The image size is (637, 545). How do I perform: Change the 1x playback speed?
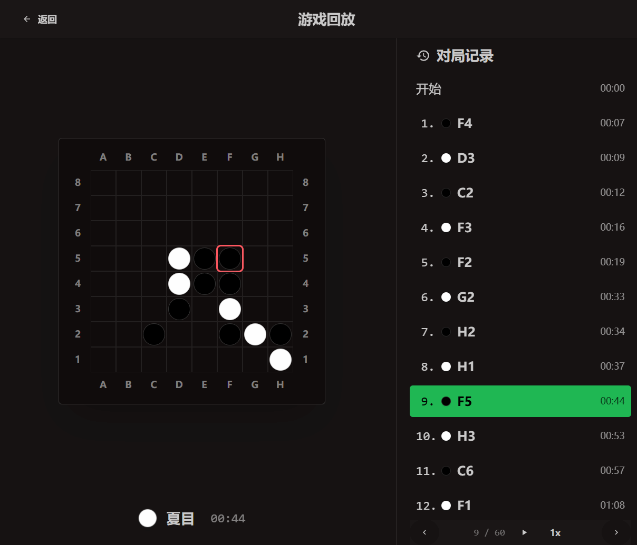555,532
